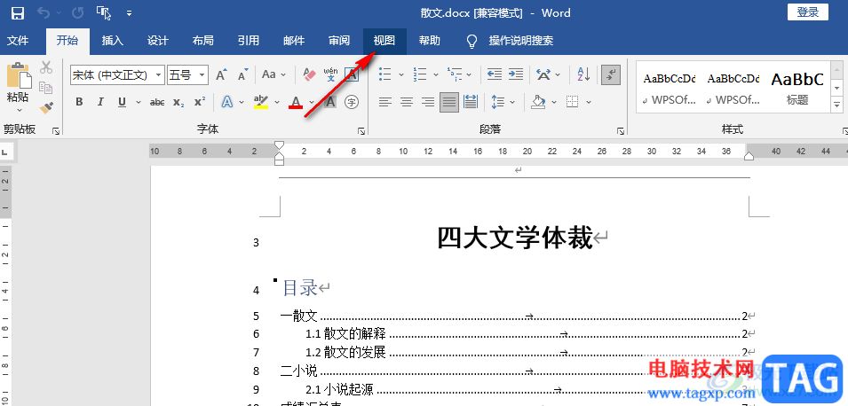Viewport: 848px width, 406px height.
Task: Click the increase indent icon
Action: [x=515, y=74]
